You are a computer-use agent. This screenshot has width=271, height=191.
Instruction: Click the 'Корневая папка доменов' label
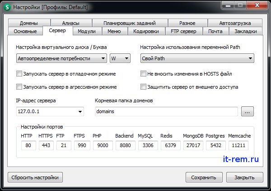click(124, 100)
